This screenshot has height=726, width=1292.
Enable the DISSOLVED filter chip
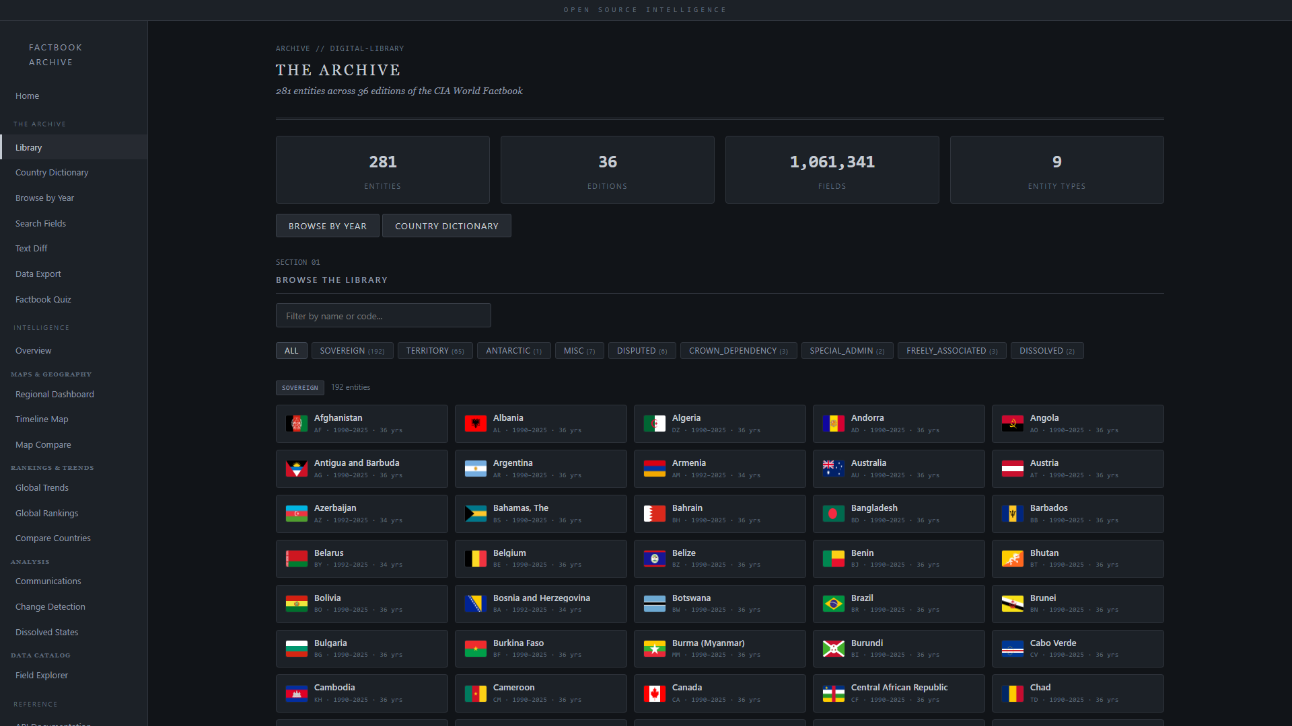click(1046, 351)
